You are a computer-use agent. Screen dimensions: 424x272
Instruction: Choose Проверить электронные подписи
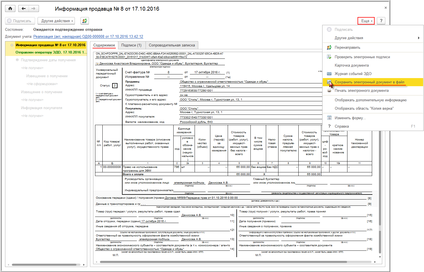click(373, 57)
